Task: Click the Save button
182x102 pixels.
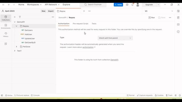Action: click(x=162, y=18)
